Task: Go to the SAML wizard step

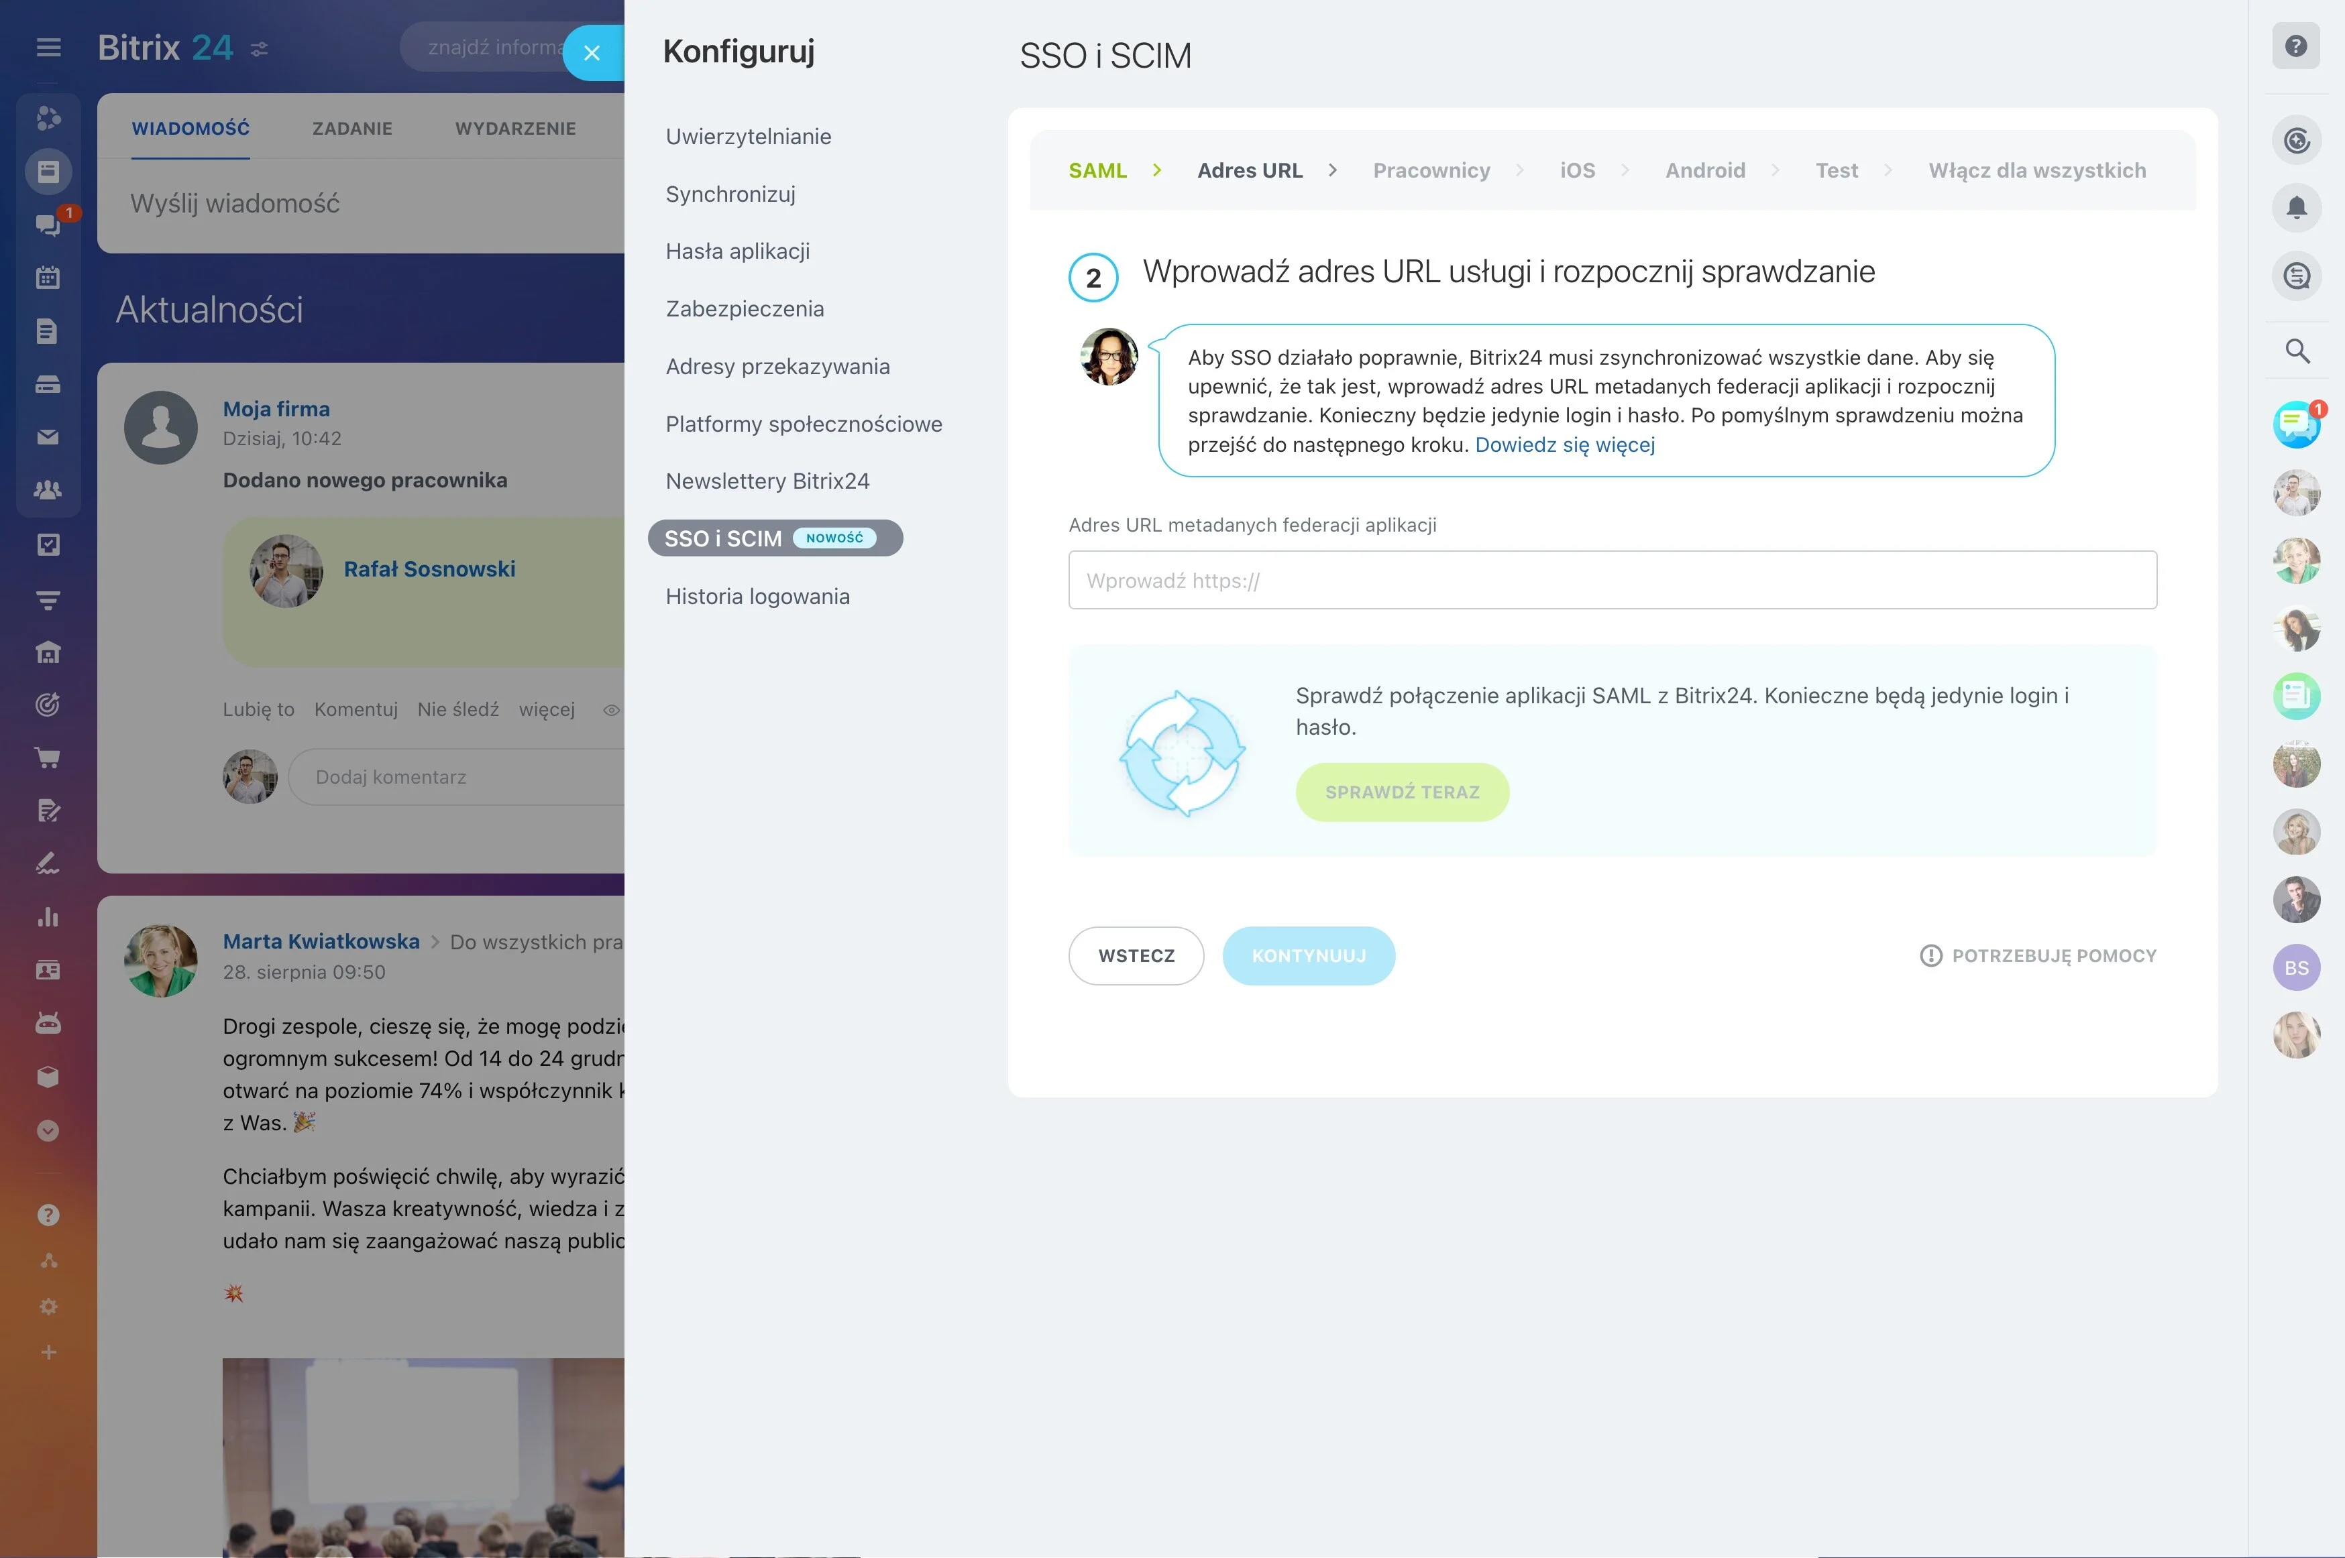Action: pyautogui.click(x=1097, y=171)
